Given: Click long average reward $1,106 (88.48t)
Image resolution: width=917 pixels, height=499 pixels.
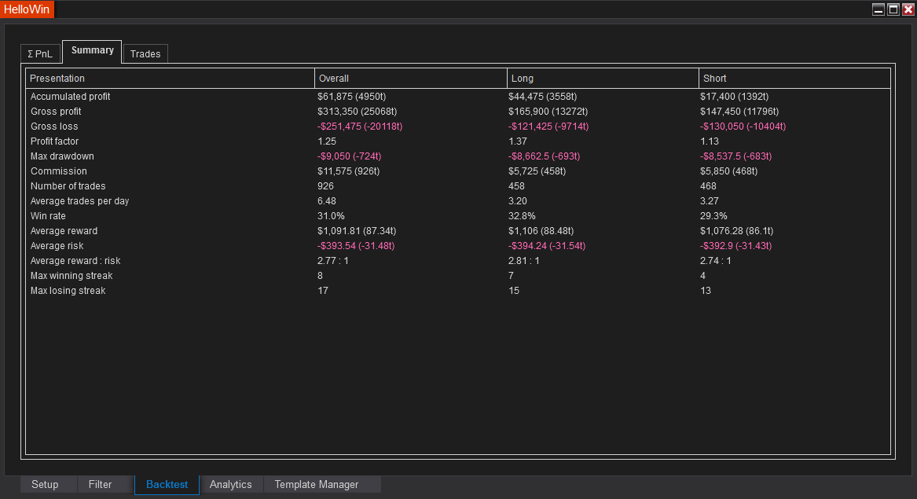Looking at the screenshot, I should tap(541, 230).
